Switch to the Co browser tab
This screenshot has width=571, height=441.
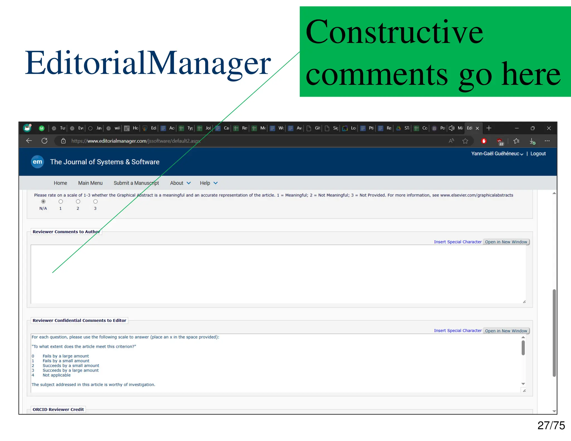[421, 128]
